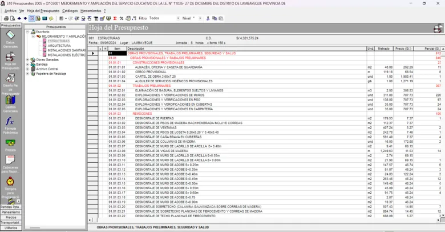Click the Planeamiento button at bottom left
This screenshot has height=232, width=445.
[11, 212]
